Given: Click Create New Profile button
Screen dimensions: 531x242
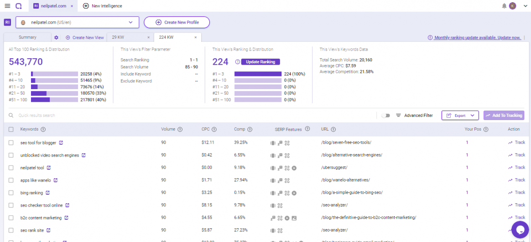Looking at the screenshot, I should click(x=177, y=22).
